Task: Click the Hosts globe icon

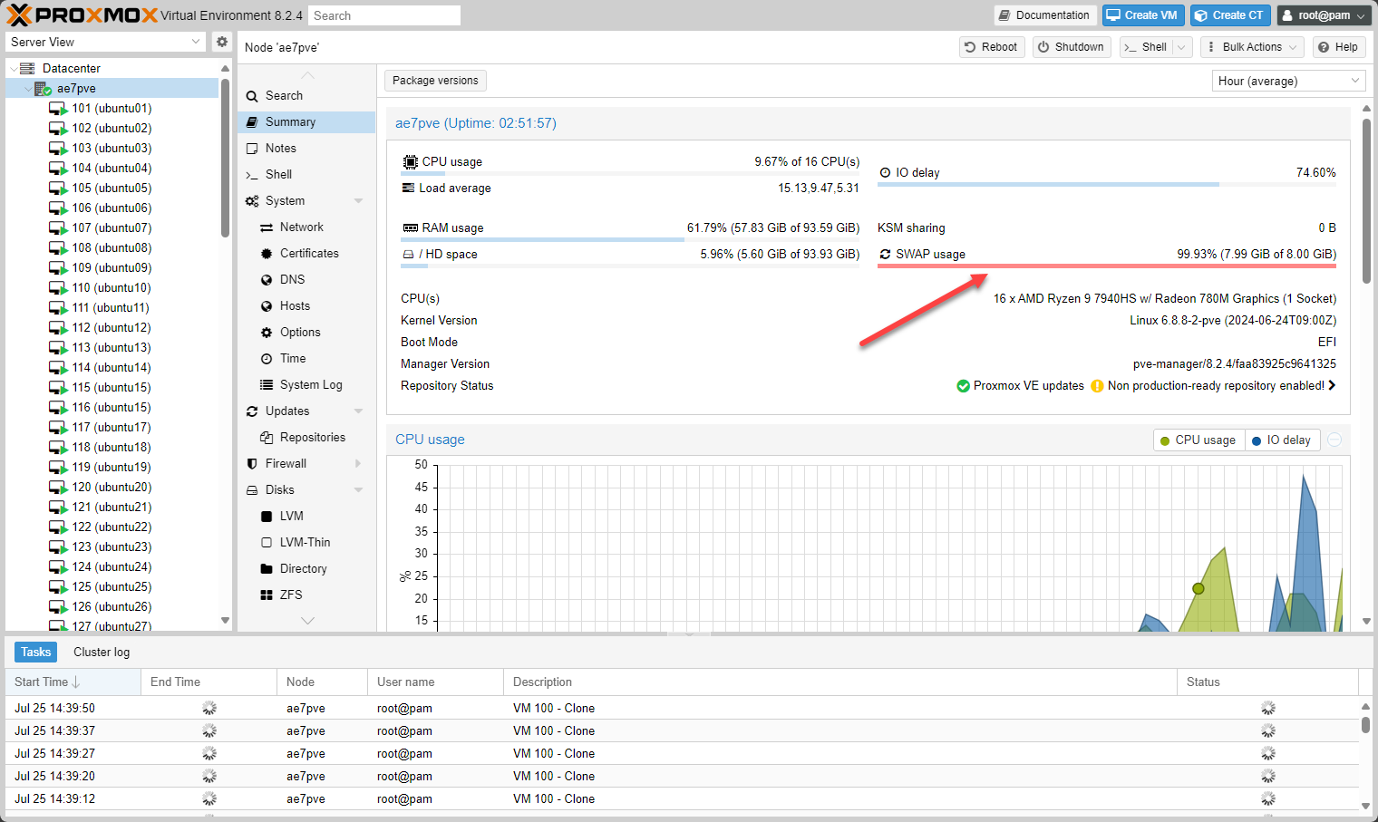Action: 267,306
